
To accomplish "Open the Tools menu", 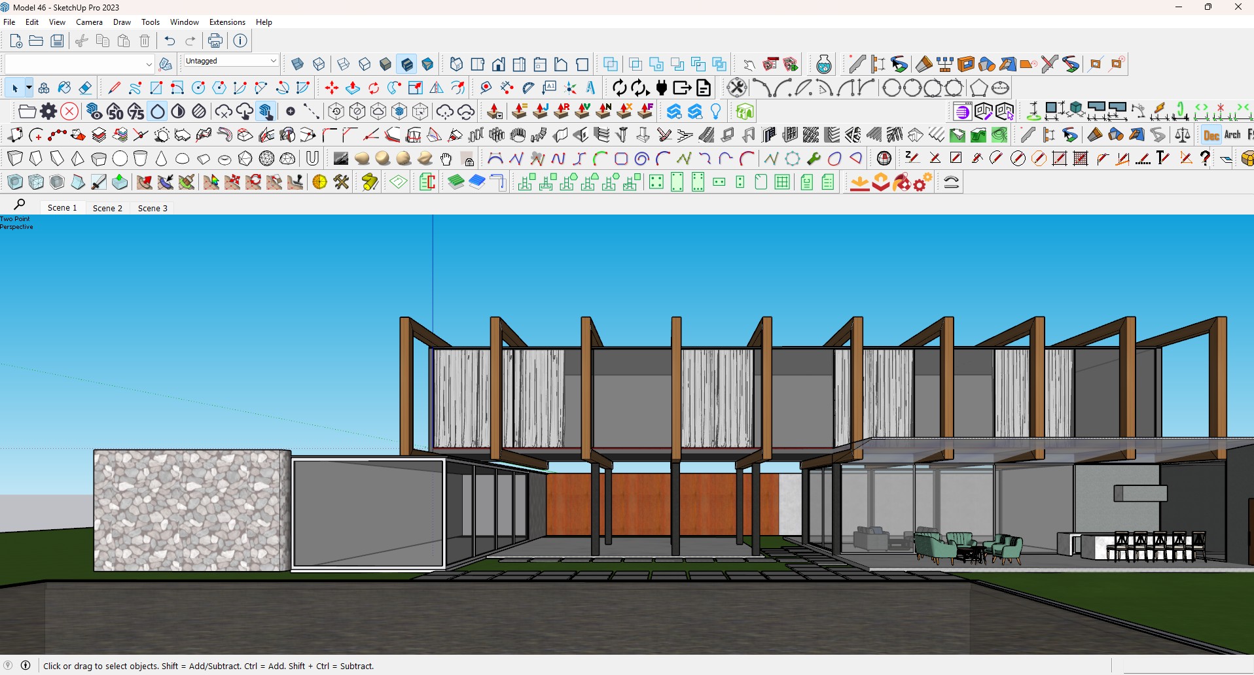I will [151, 22].
